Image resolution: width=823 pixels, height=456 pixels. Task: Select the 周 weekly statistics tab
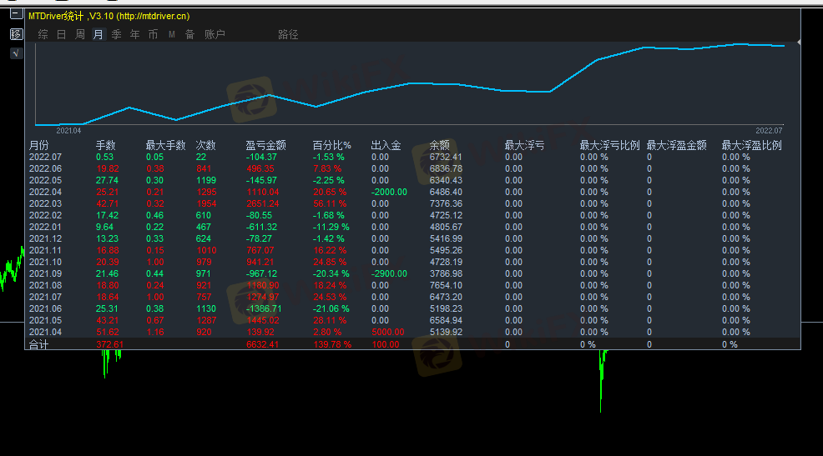(80, 34)
